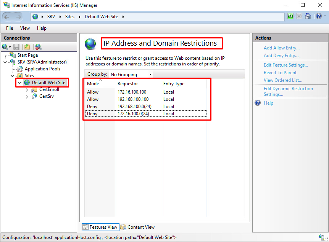Open the File menu
Viewport: 329px width, 242px height.
point(10,28)
